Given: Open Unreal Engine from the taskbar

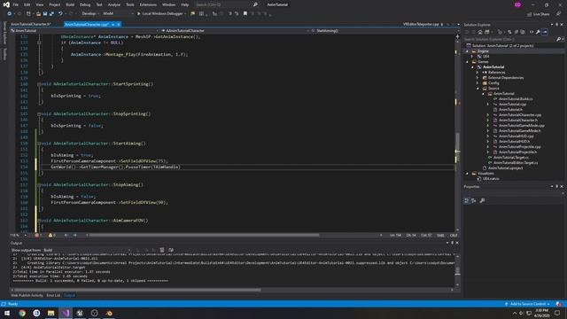Looking at the screenshot, I should (x=80, y=313).
